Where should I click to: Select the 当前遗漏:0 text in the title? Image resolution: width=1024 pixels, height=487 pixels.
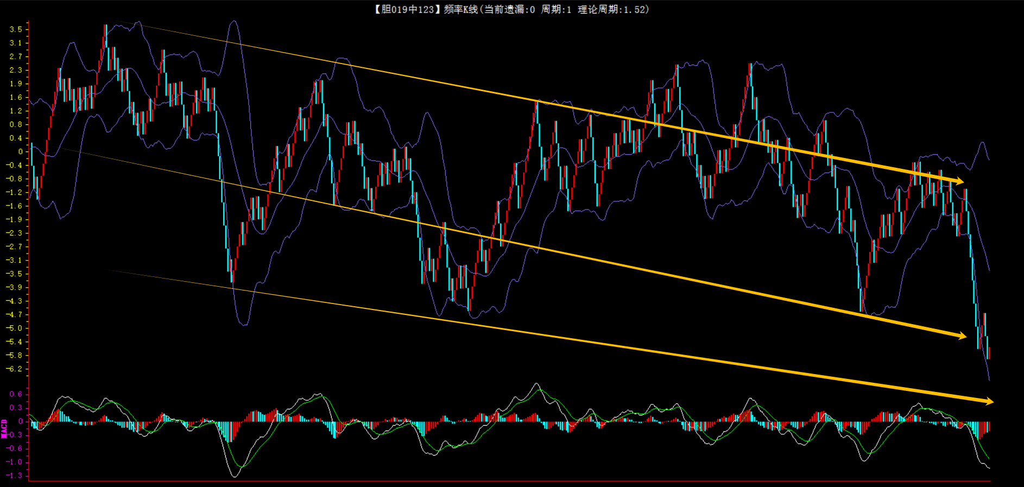point(509,9)
